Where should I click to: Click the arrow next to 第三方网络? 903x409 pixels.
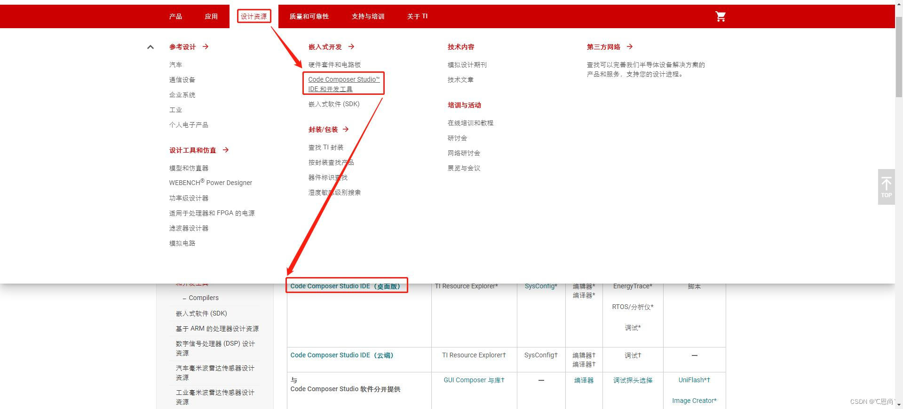tap(630, 46)
